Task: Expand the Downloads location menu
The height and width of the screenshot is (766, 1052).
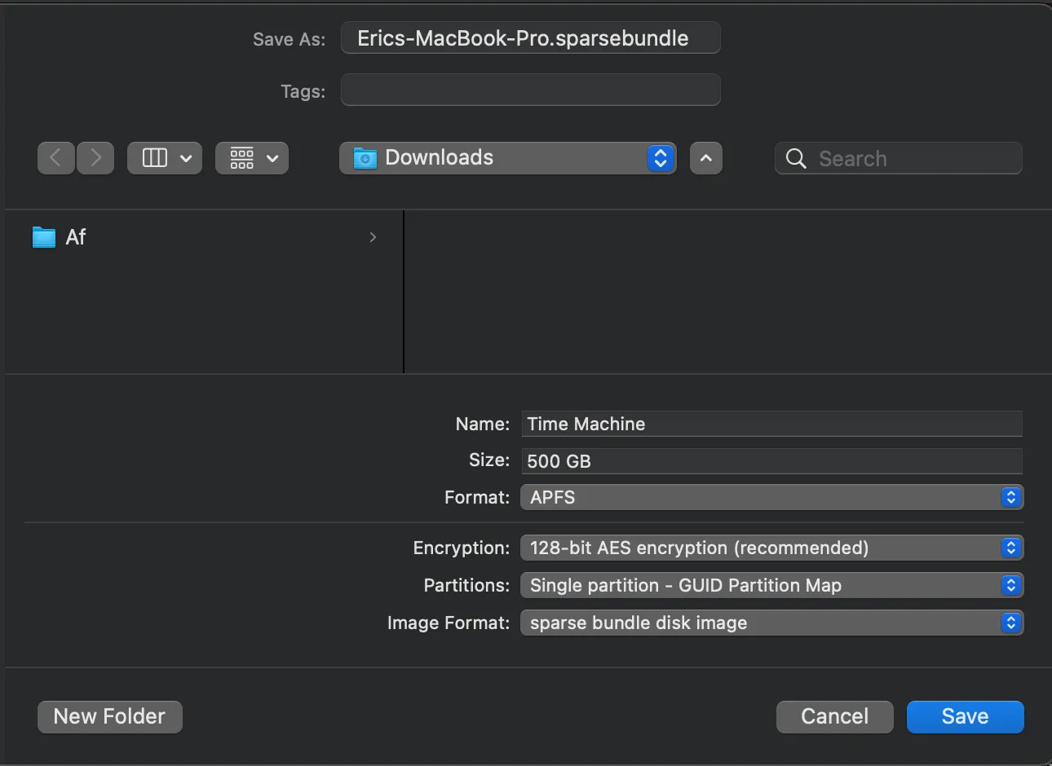Action: pyautogui.click(x=661, y=158)
